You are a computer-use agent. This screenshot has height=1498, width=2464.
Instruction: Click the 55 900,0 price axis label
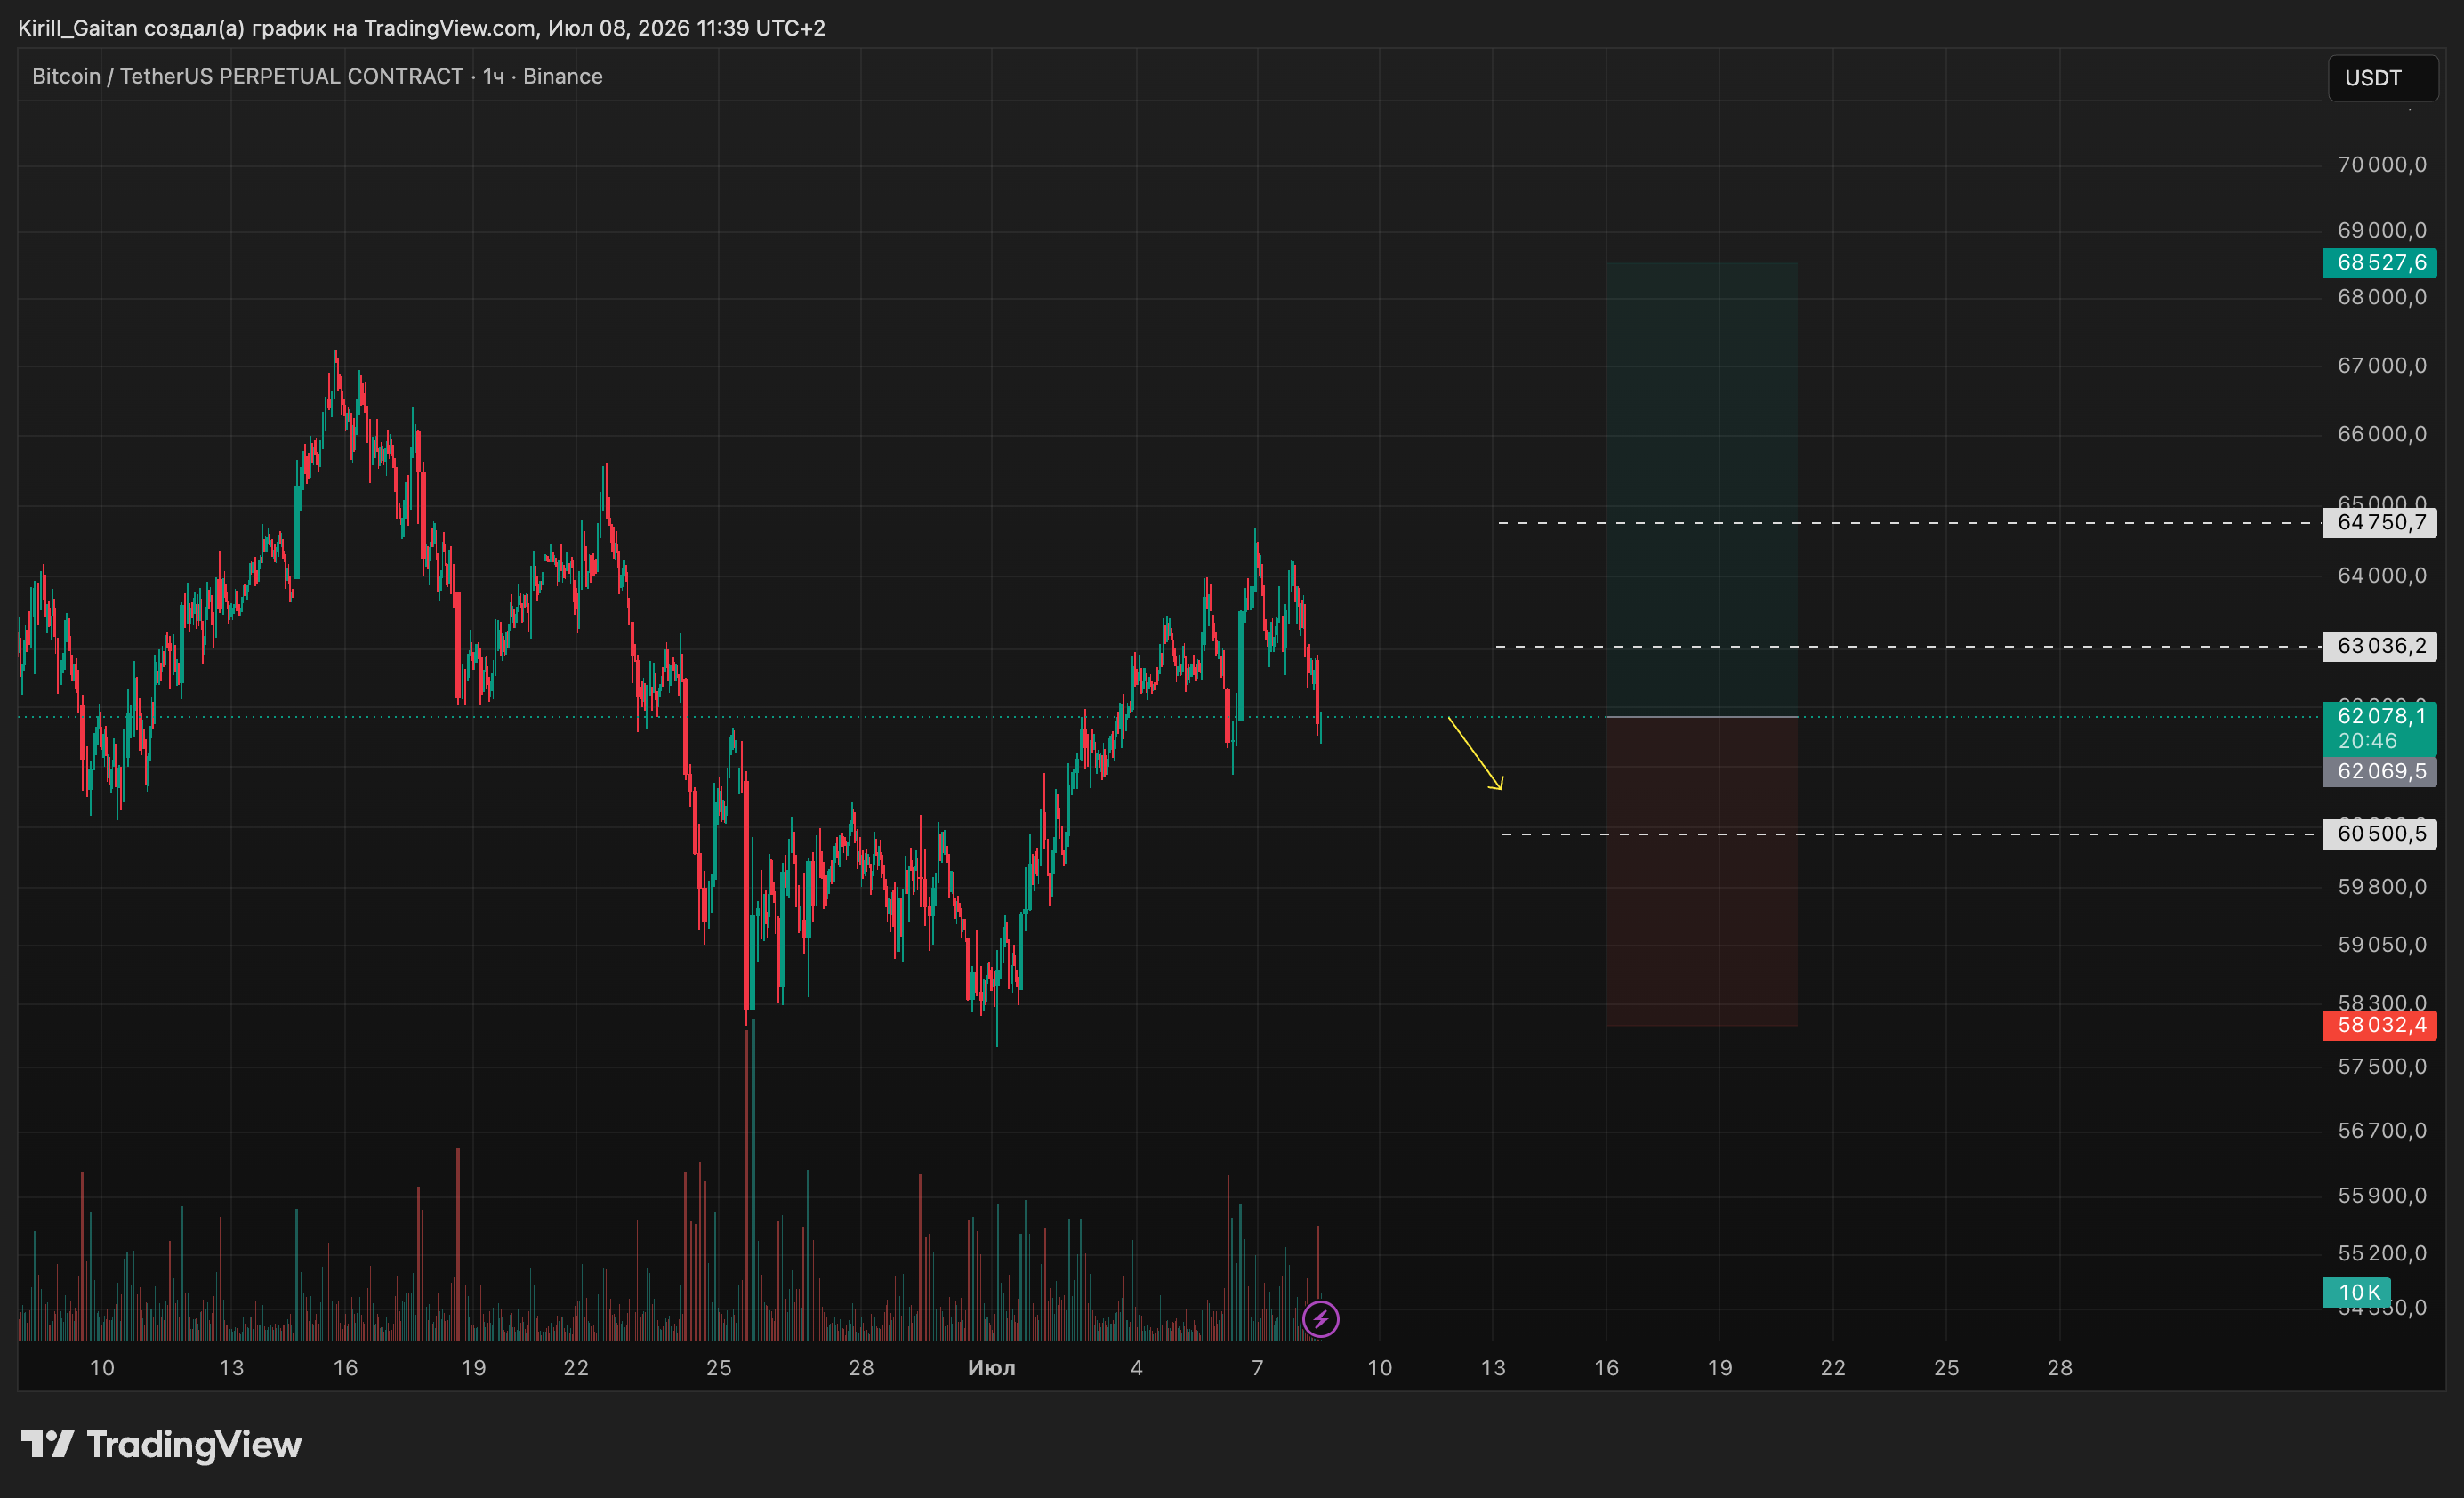[x=2382, y=1195]
